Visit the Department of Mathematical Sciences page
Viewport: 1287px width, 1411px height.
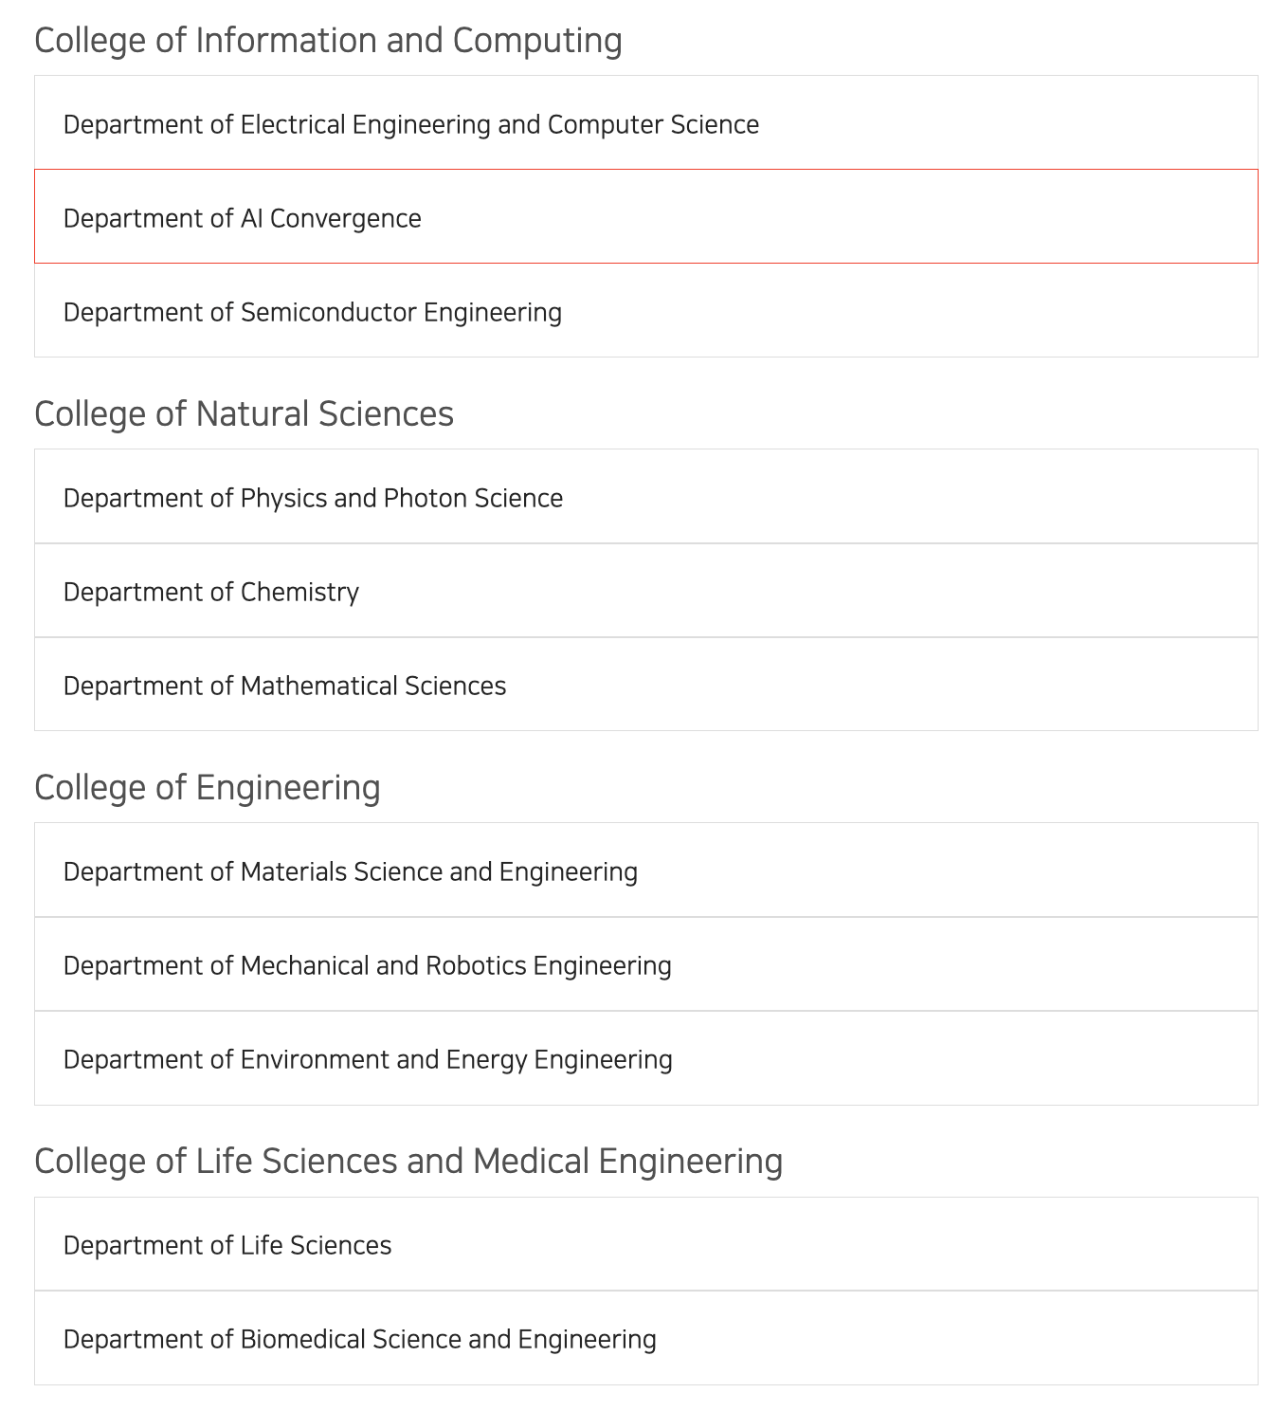(284, 686)
